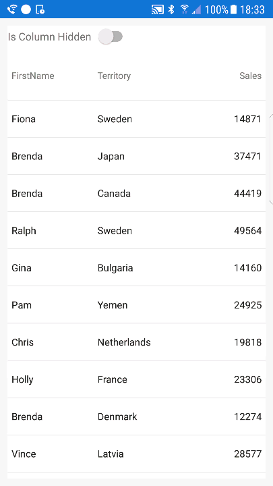Tap the Wi-Fi signal status icon
This screenshot has height=486, width=273.
pos(185,9)
